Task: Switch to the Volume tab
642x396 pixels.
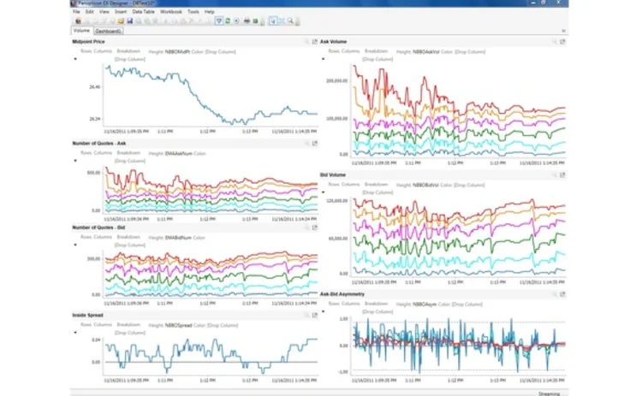Action: tap(81, 31)
